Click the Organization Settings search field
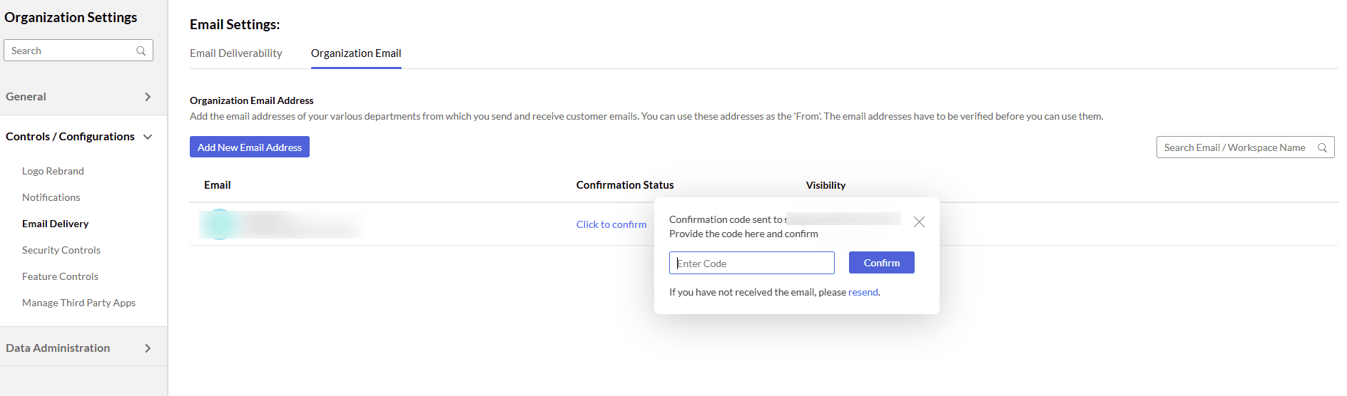Image resolution: width=1347 pixels, height=396 pixels. (71, 51)
